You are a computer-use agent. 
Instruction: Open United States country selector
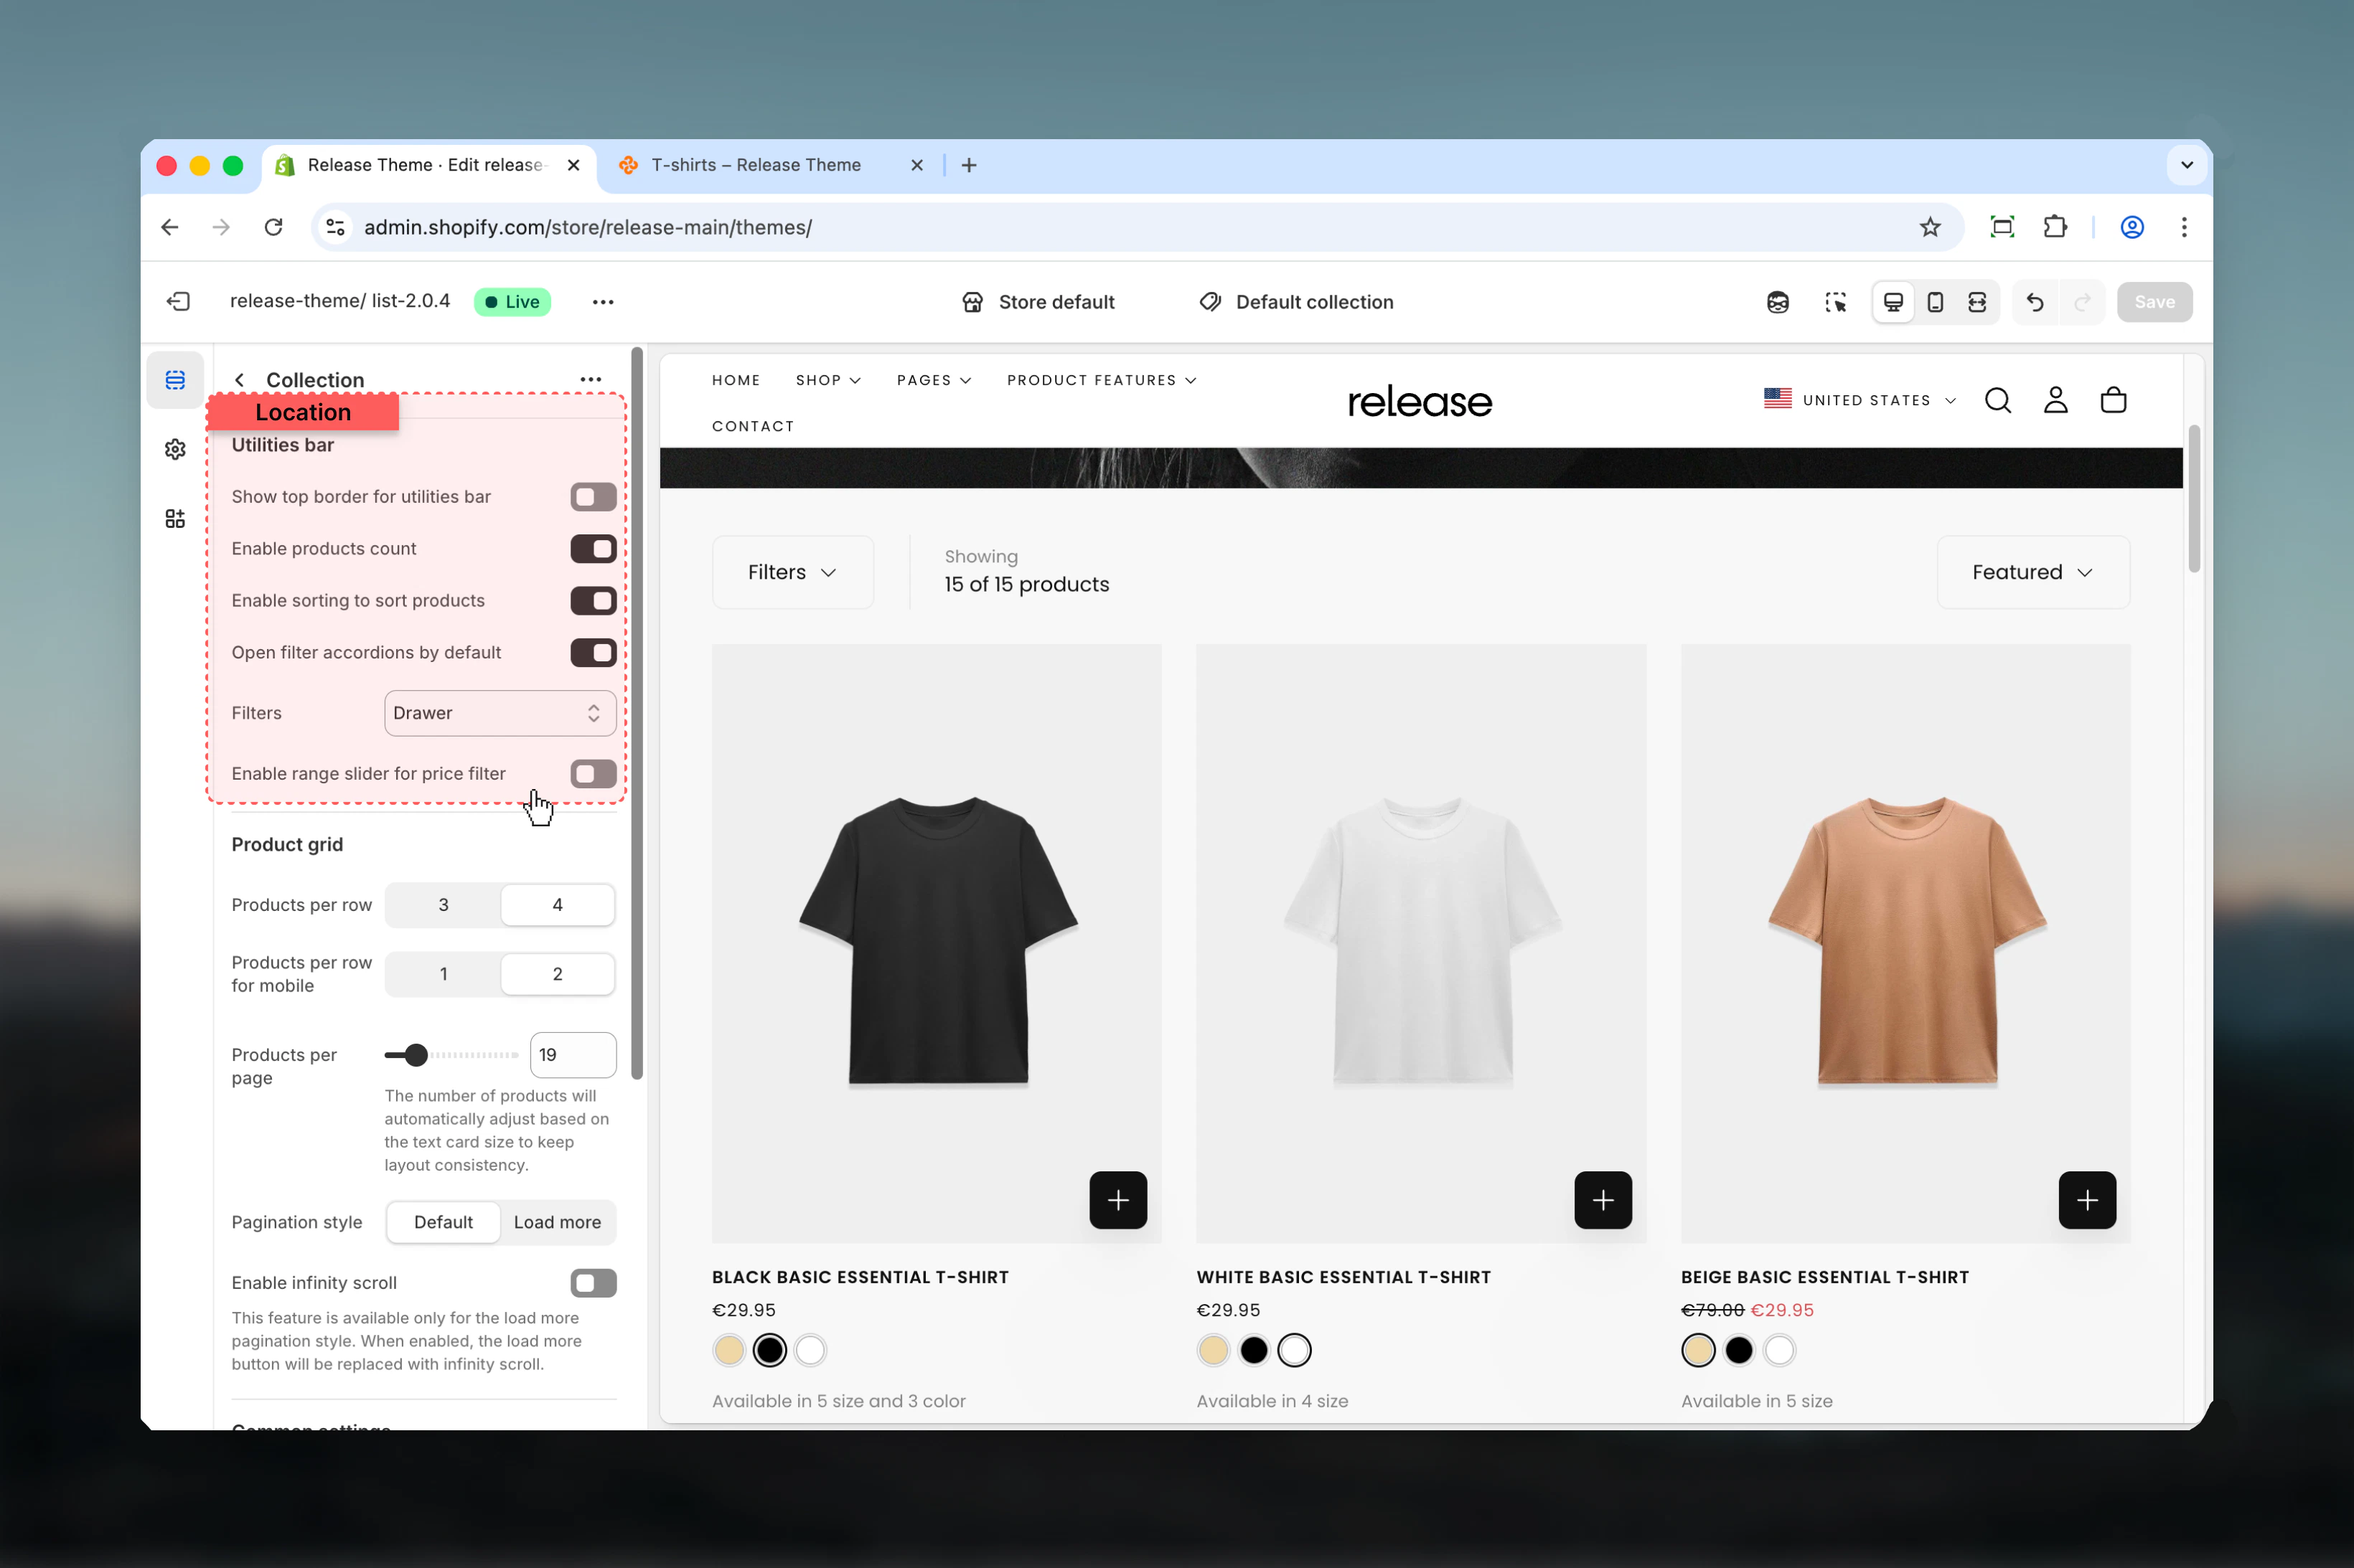coord(1860,400)
